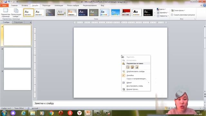This screenshot has width=206, height=116.
Task: Expand the themes gallery with the More arrow
Action: [154, 16]
